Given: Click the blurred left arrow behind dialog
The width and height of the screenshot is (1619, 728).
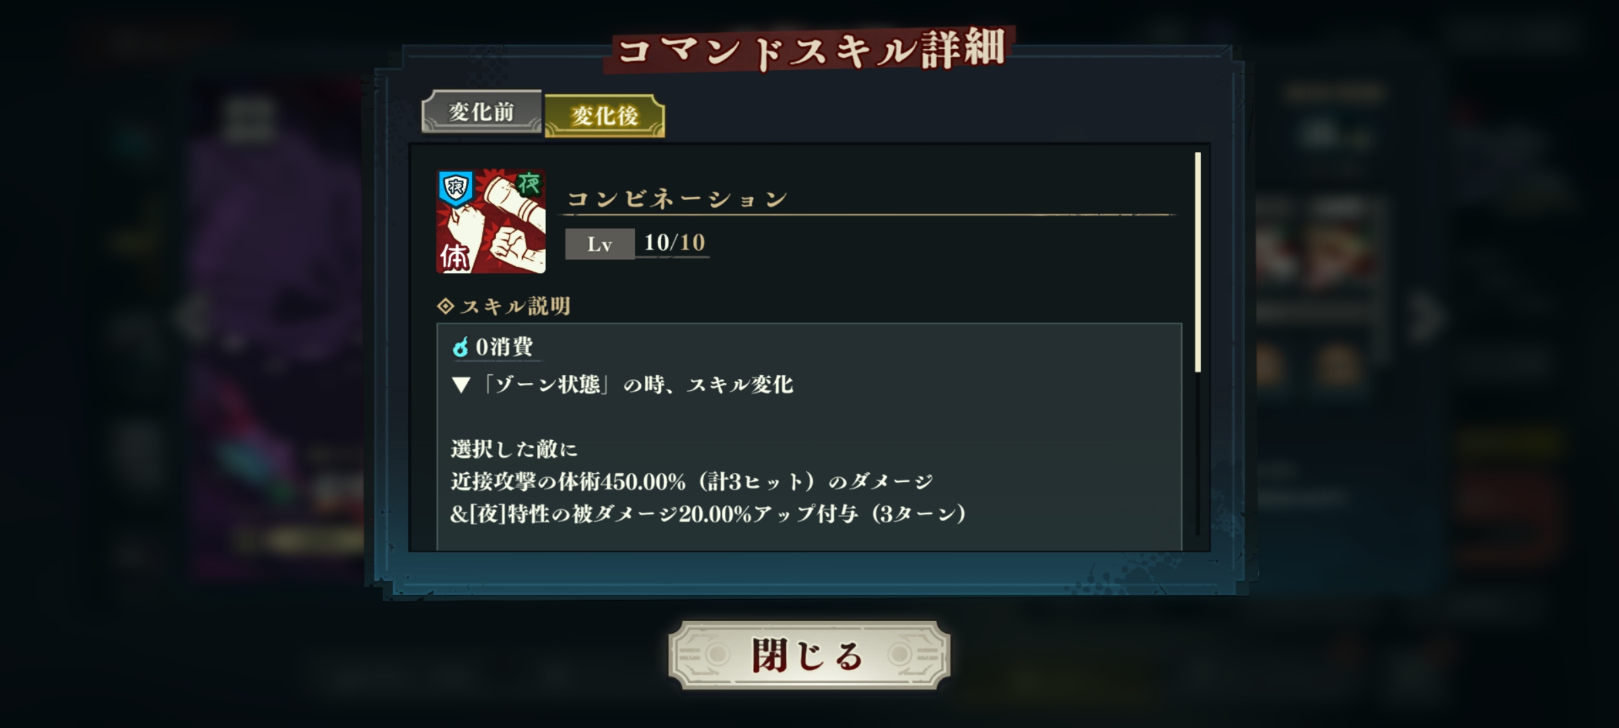Looking at the screenshot, I should coord(192,317).
